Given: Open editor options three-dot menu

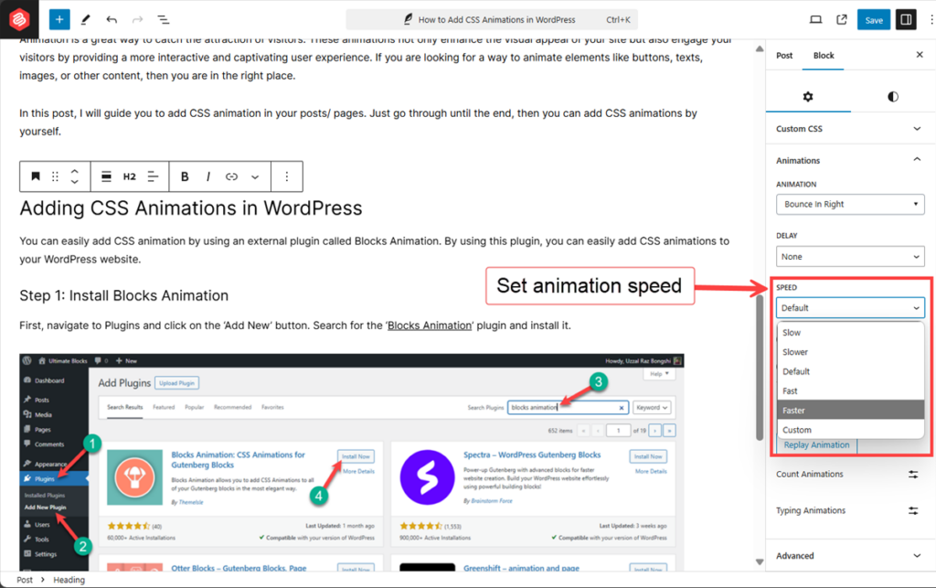Looking at the screenshot, I should click(x=931, y=20).
